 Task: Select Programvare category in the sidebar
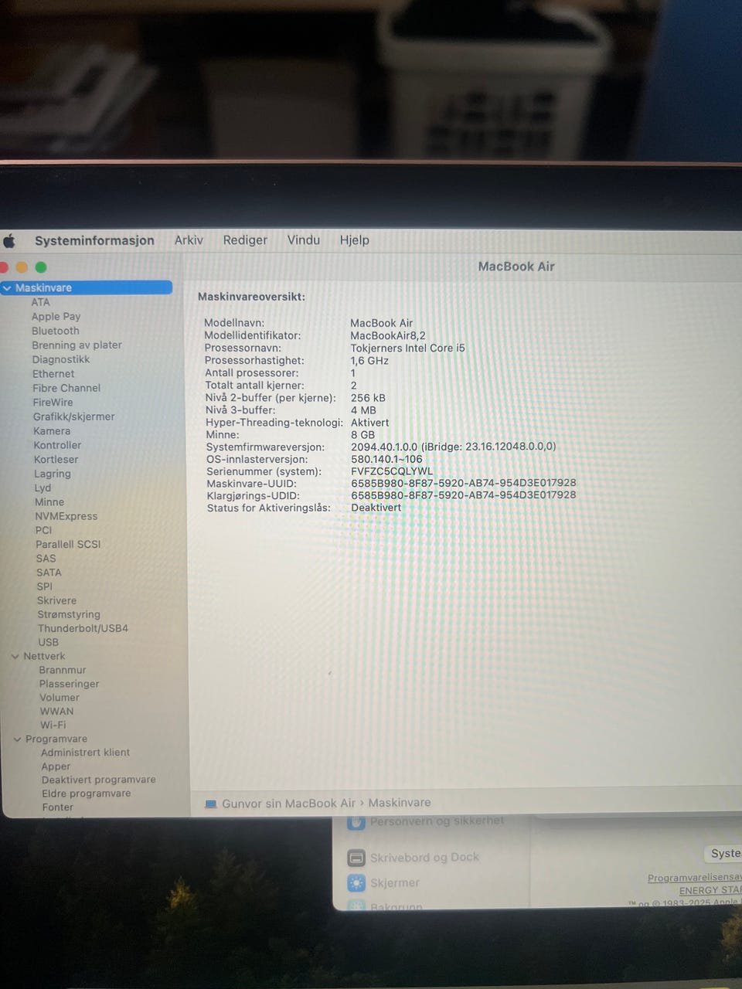pos(56,739)
